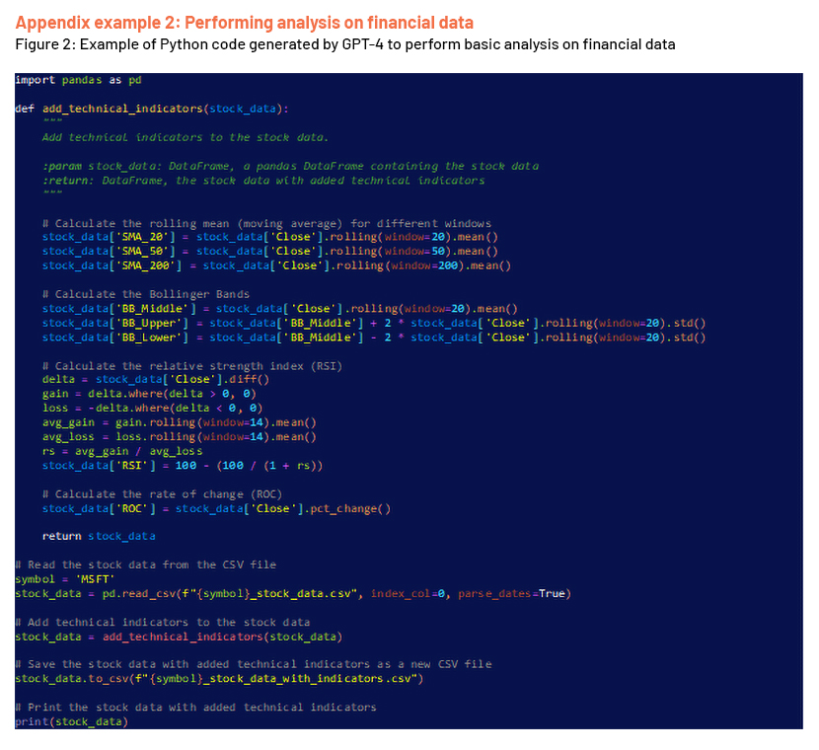Click the line 'stock_data = add_technical_indicators(stock_data)'
Image resolution: width=819 pixels, height=750 pixels.
(x=179, y=637)
